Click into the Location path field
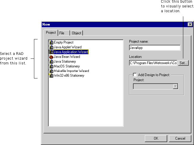 tap(153, 63)
